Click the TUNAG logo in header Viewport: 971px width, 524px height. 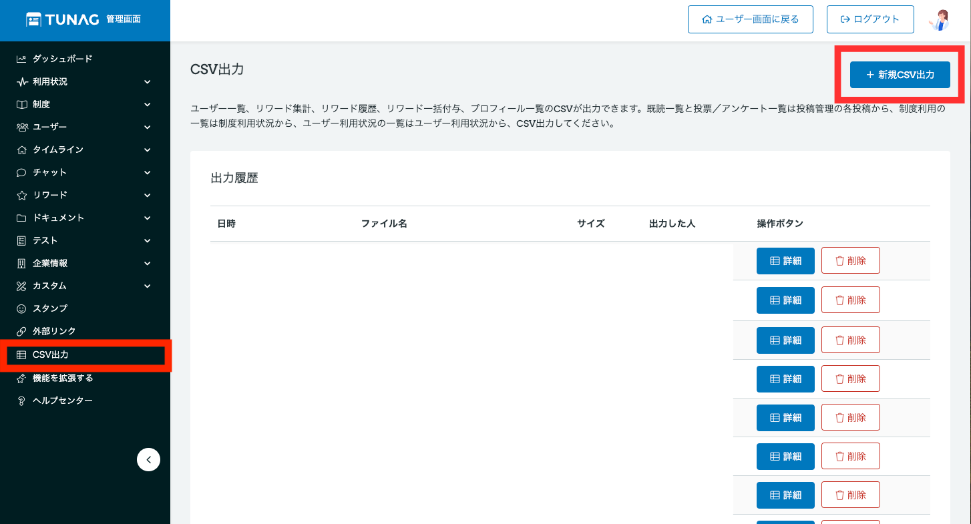point(63,19)
